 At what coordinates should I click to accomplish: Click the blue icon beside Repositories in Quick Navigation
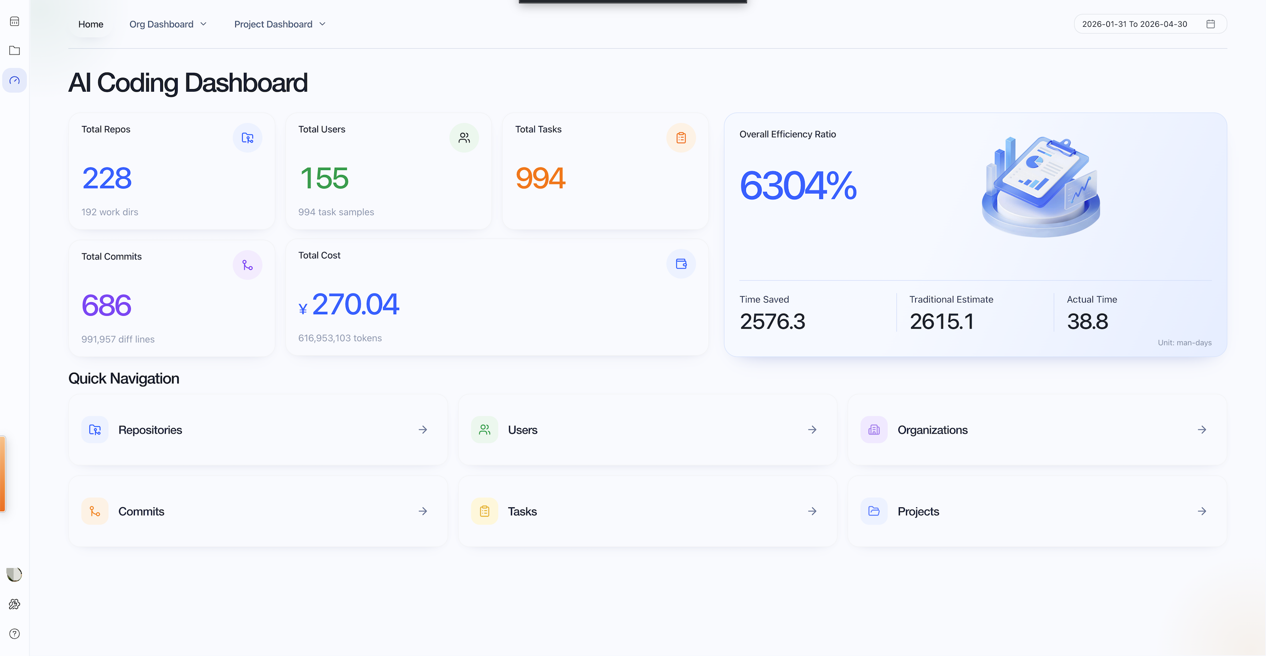click(x=95, y=430)
